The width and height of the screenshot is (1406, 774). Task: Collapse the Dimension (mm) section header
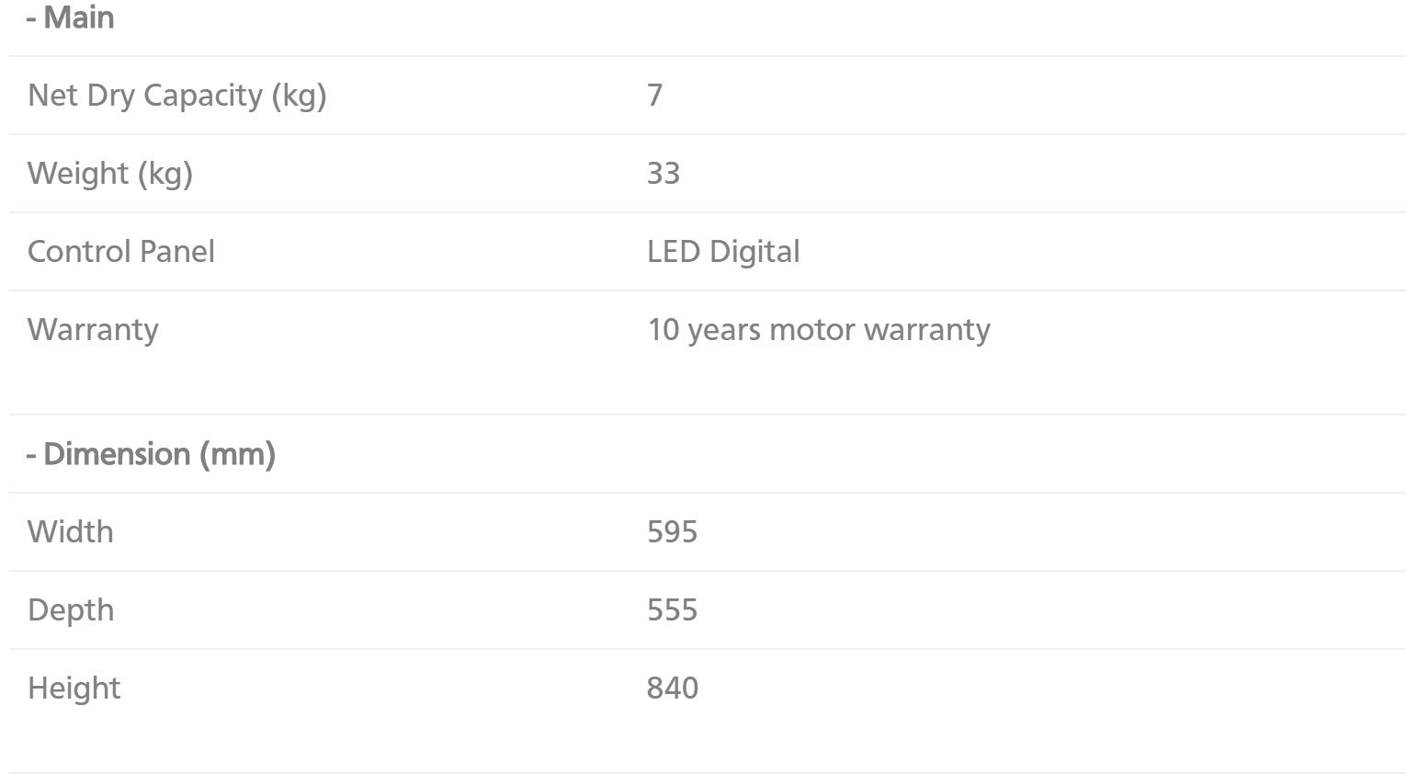point(151,454)
